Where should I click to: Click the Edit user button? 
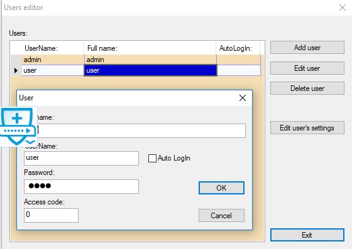307,68
